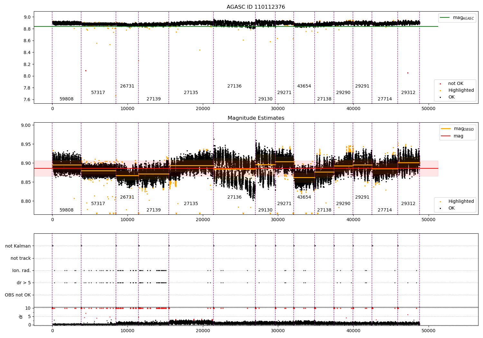The image size is (483, 338).
Task: Click OBSID label 26731 in the top plot
Action: (x=127, y=86)
